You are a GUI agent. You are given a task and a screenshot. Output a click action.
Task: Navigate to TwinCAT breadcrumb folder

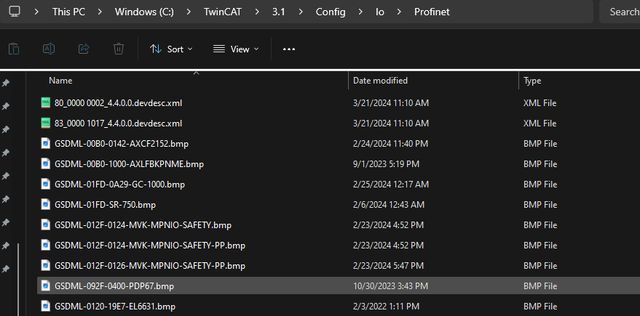click(223, 12)
